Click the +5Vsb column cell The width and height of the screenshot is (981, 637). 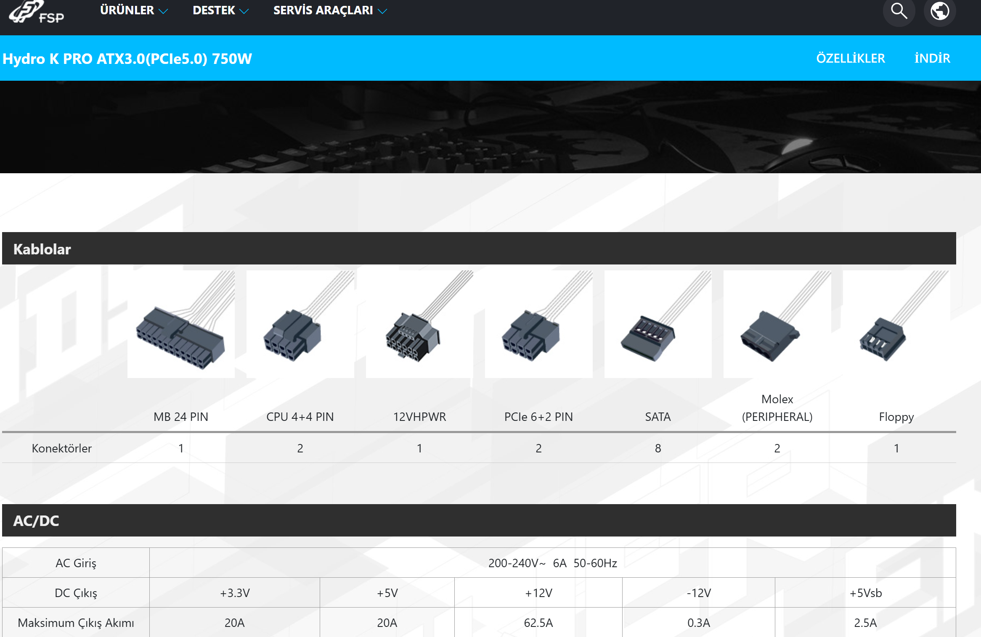pyautogui.click(x=866, y=593)
